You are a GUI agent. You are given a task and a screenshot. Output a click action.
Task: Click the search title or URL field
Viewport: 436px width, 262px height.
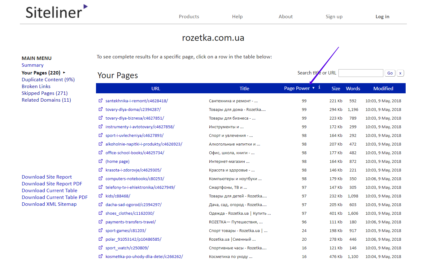coord(361,73)
